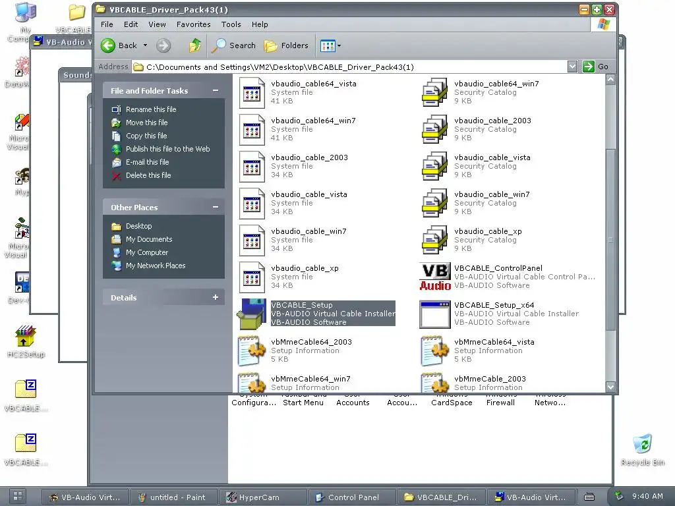Select vbaudio_cable64_win7 security catalog icon
The image size is (675, 506).
tap(435, 92)
